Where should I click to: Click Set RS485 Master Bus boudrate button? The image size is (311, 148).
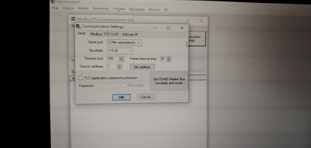pos(169,81)
